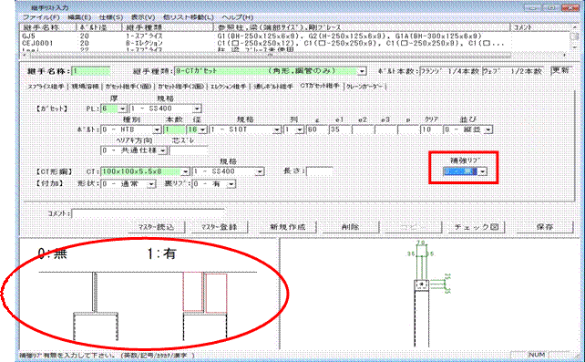Click the マスター登録 button
The width and height of the screenshot is (585, 362).
219,227
